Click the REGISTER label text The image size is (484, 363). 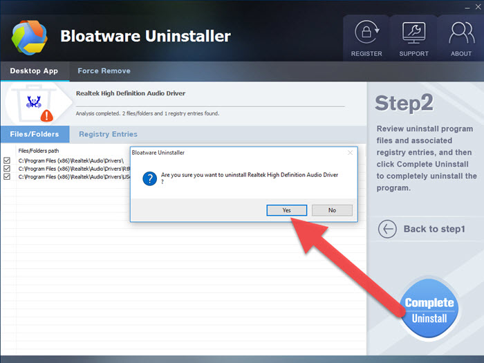click(366, 54)
